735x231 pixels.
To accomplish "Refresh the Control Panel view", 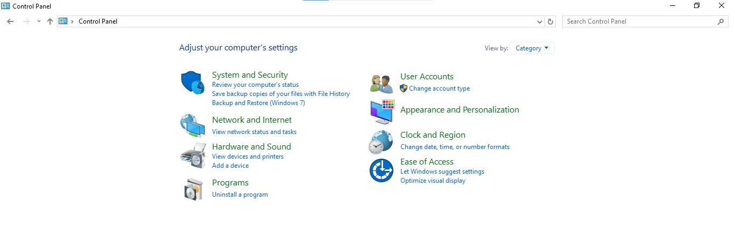I will click(x=550, y=21).
